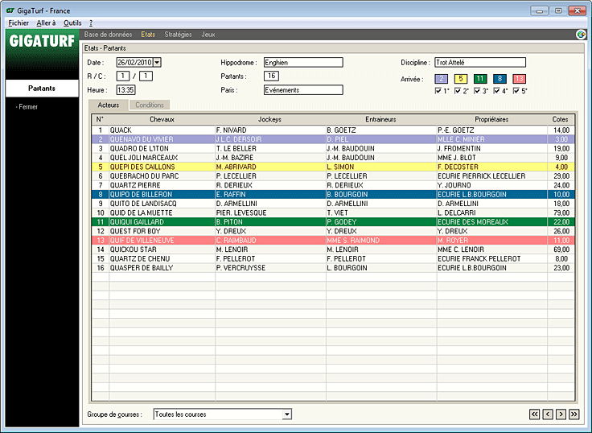Click the Heure field 13:35

(125, 90)
